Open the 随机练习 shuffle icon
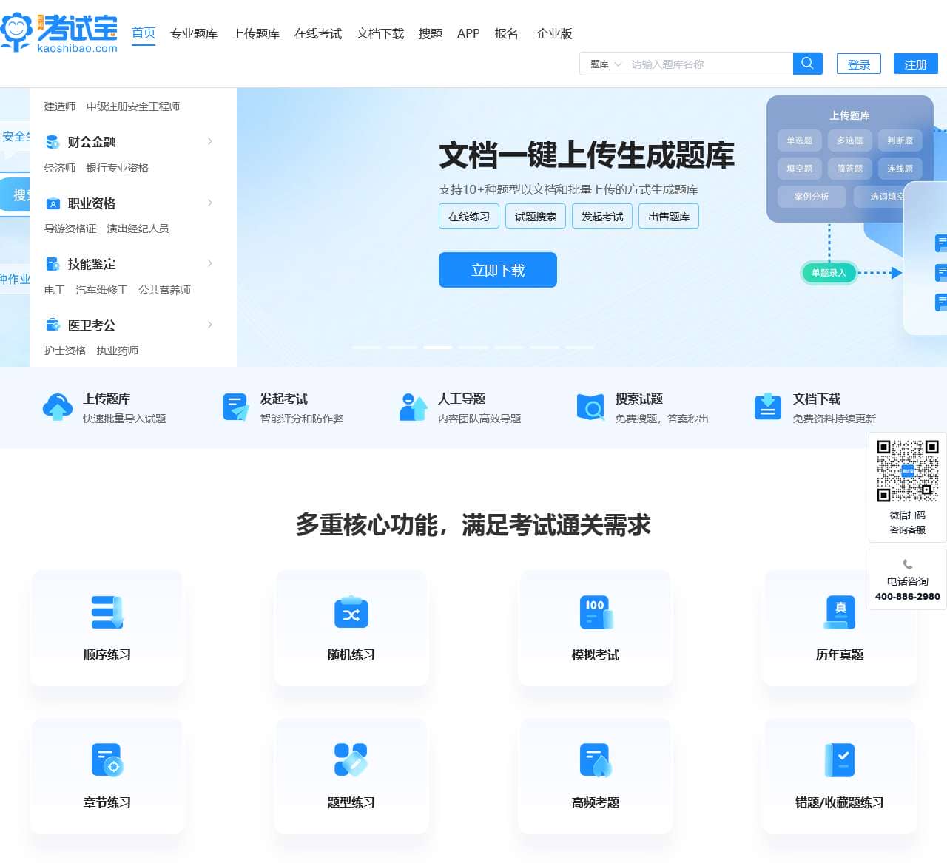 [x=351, y=612]
